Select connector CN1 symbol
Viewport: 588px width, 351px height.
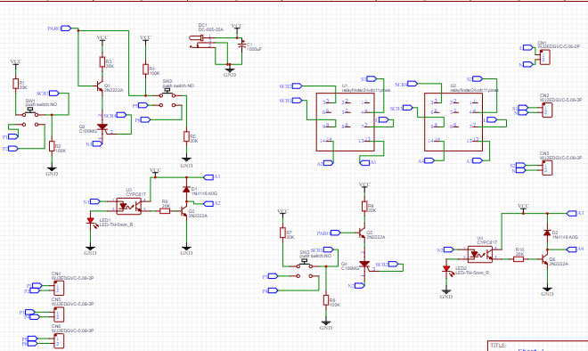point(545,57)
